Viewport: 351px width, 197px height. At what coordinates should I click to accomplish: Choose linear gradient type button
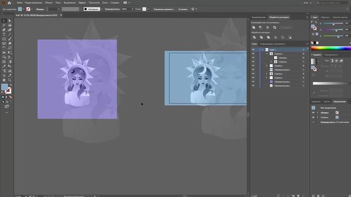[x=332, y=61]
